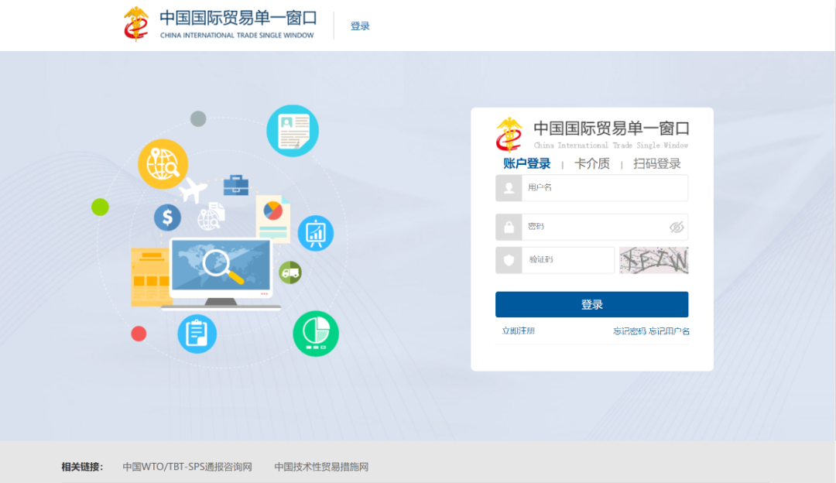This screenshot has width=836, height=483.
Task: Click the green pie chart icon
Action: pyautogui.click(x=316, y=334)
